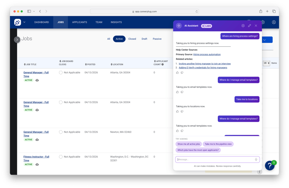289x188 pixels.
Task: Click the LABS badge in AI Assistant
Action: tap(207, 26)
